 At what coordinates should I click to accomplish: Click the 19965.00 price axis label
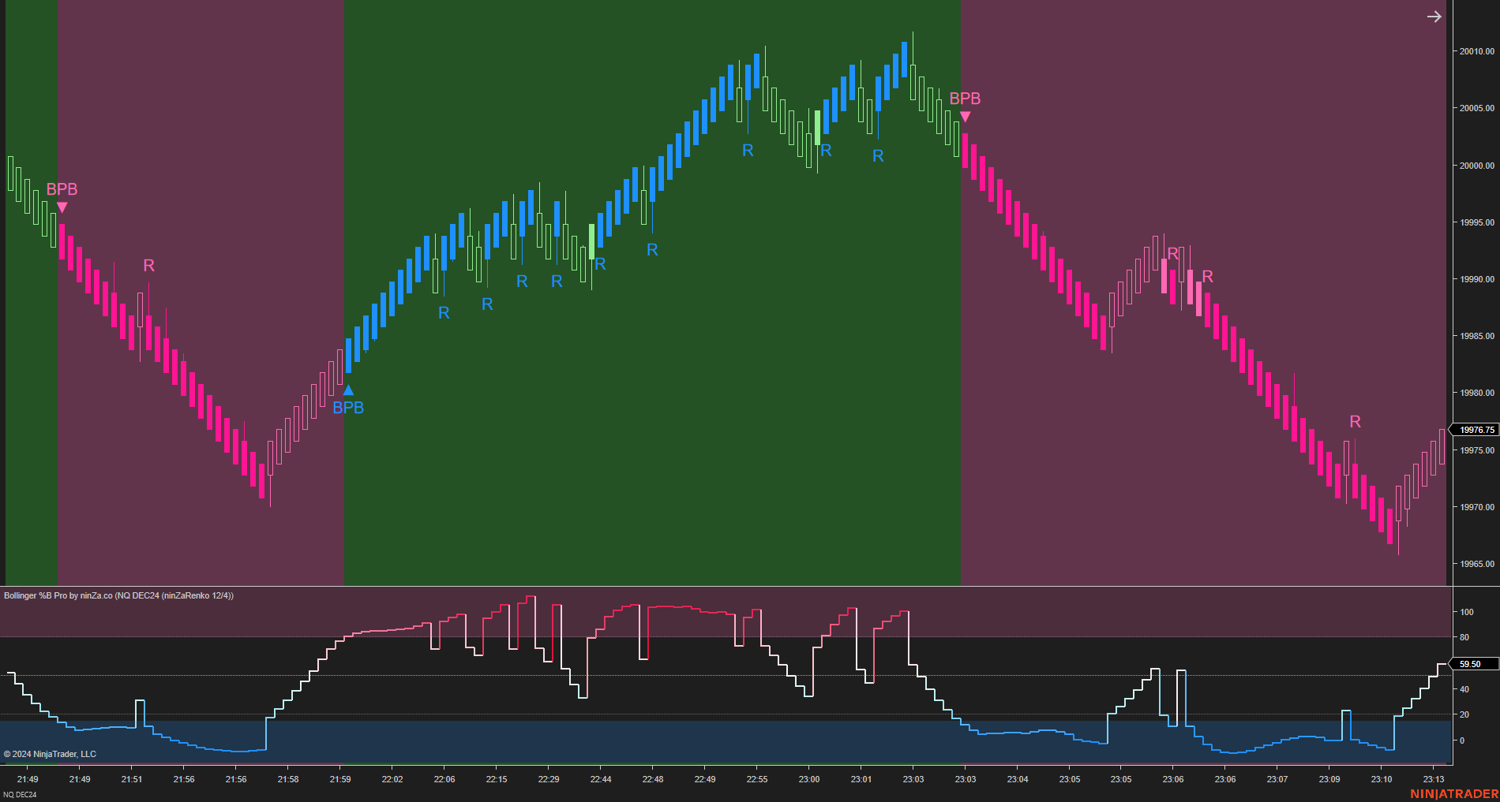coord(1476,564)
